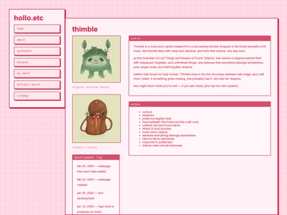Viewport: 287px width, 215px height.
Task: Click the 'original character design' caption
Action: 91,87
